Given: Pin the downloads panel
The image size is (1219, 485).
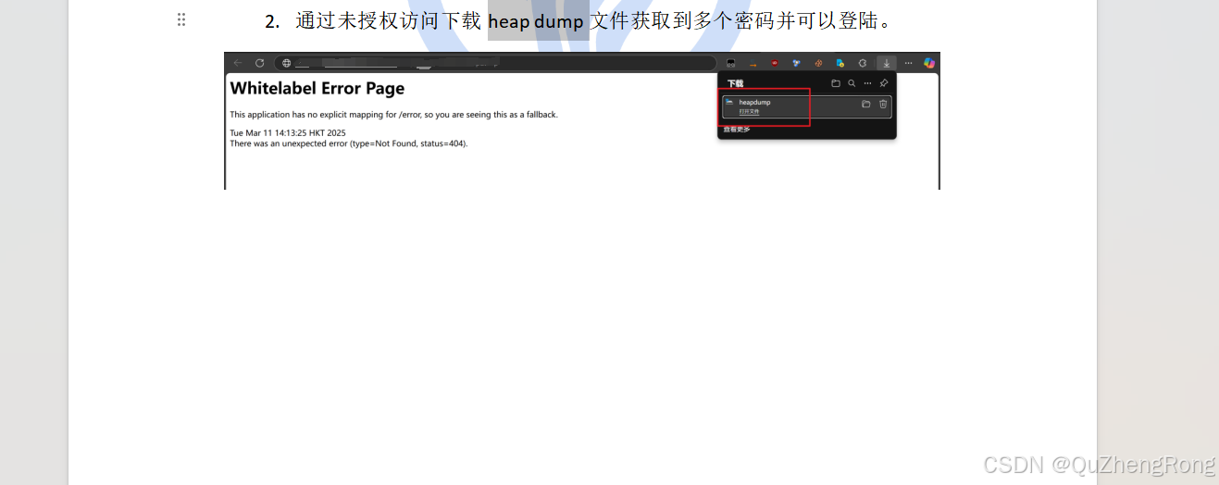Looking at the screenshot, I should click(884, 83).
